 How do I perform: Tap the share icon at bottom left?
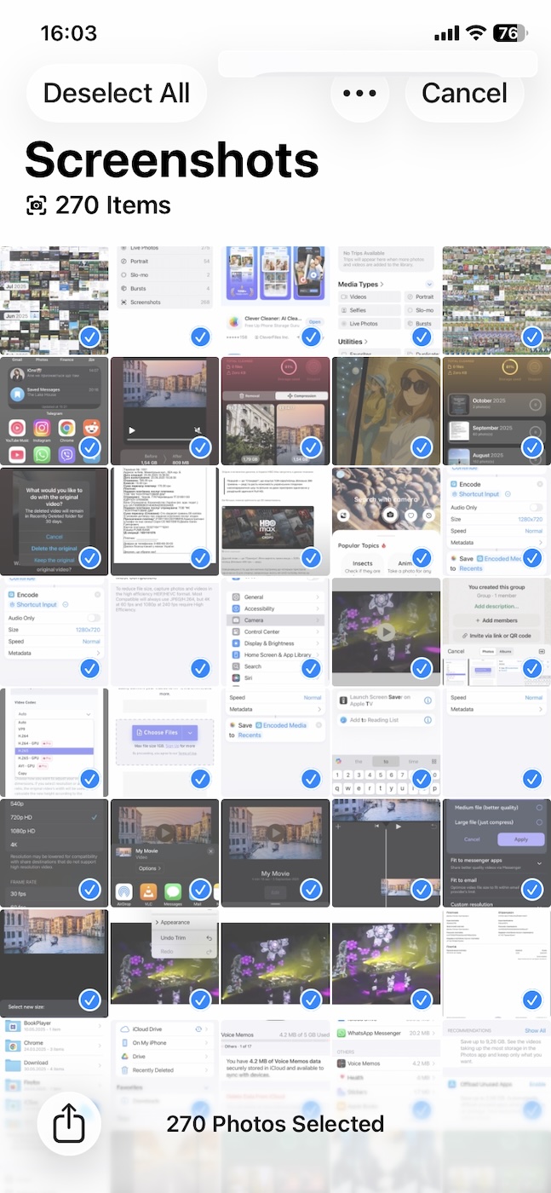point(69,1125)
